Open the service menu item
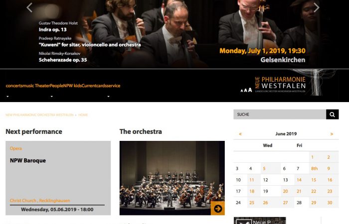 [x=113, y=86]
